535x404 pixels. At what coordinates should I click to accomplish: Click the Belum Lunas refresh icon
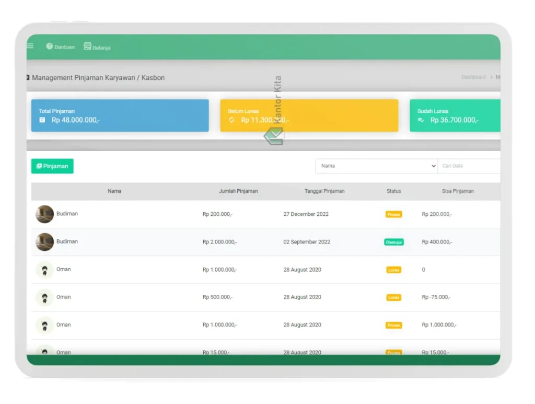(232, 120)
